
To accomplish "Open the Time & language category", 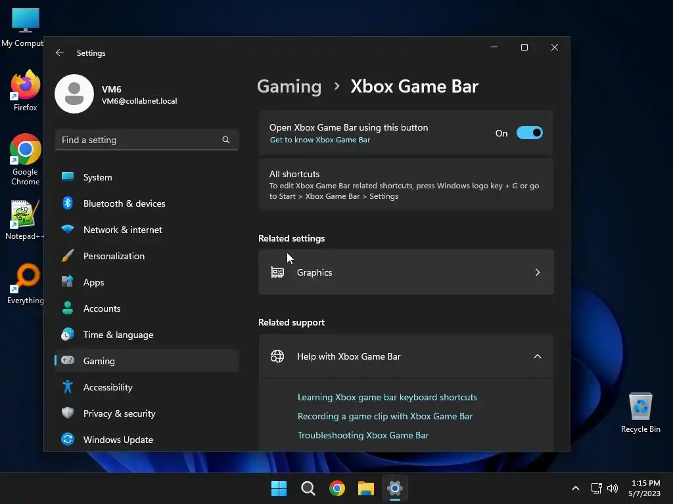I will 147,334.
